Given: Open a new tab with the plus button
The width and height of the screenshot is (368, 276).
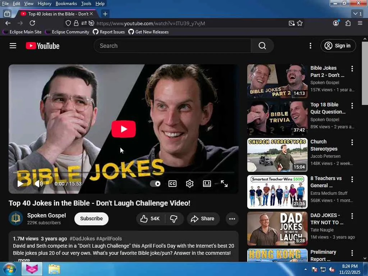Looking at the screenshot, I should tap(105, 14).
